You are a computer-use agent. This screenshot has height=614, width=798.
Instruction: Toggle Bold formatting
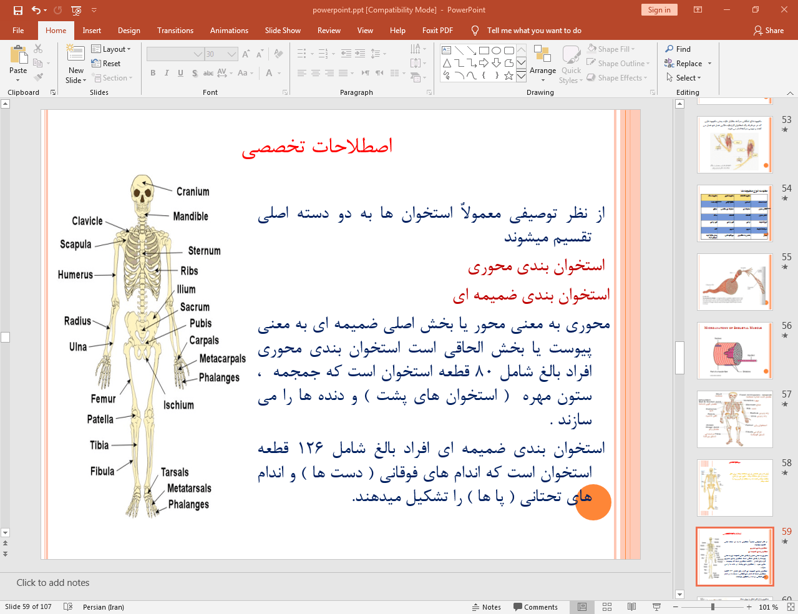(153, 73)
